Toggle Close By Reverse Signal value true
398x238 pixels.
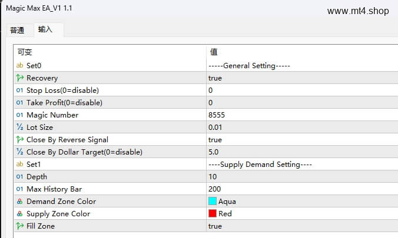tap(215, 140)
